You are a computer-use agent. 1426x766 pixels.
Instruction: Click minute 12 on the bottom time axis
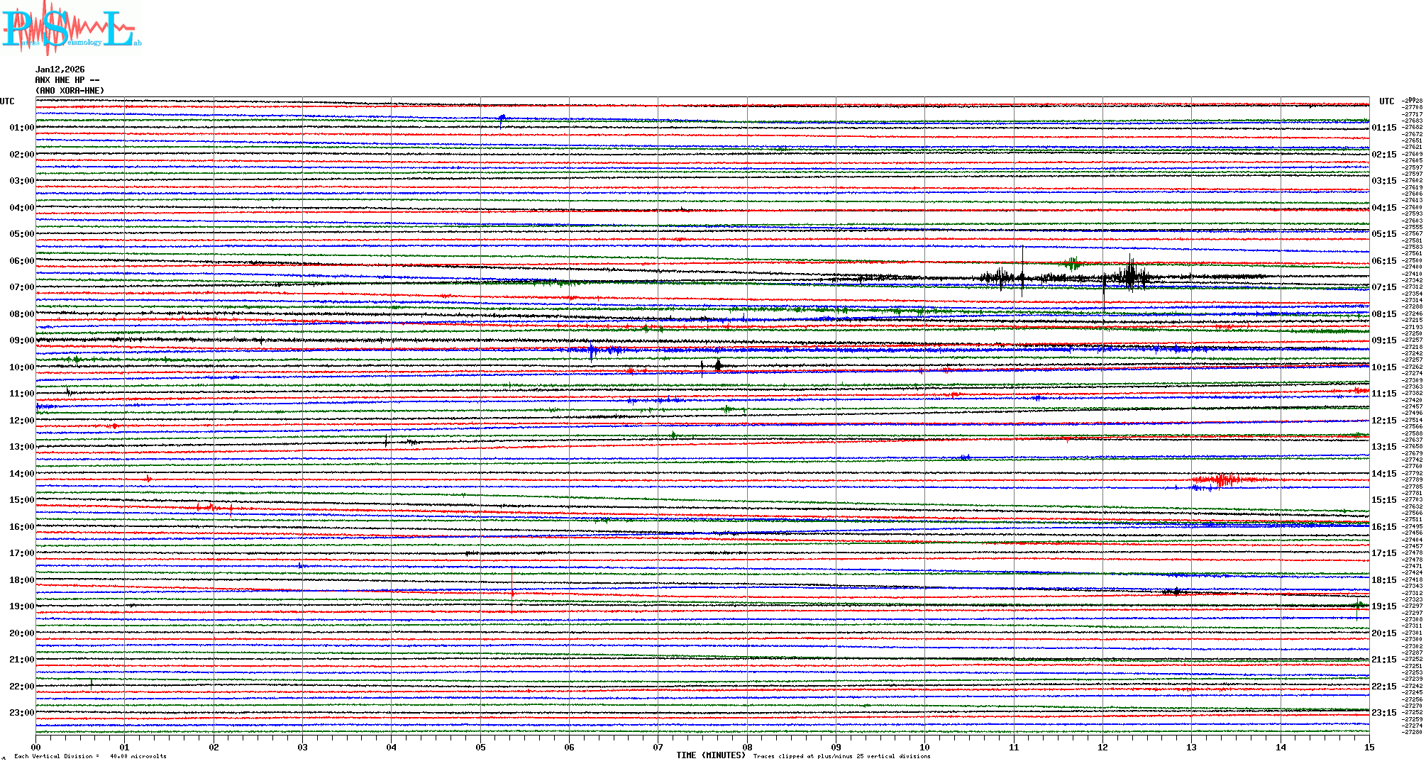pyautogui.click(x=1102, y=747)
